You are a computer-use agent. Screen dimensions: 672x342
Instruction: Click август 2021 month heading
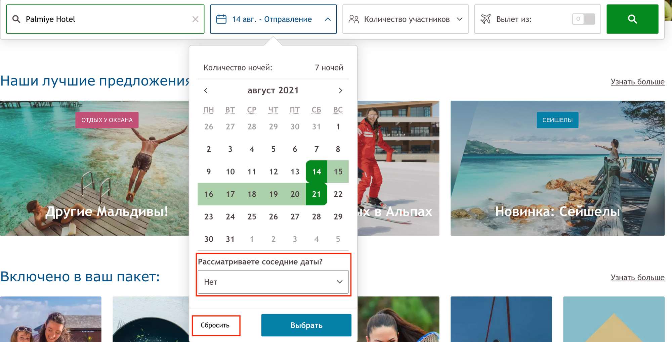click(273, 91)
